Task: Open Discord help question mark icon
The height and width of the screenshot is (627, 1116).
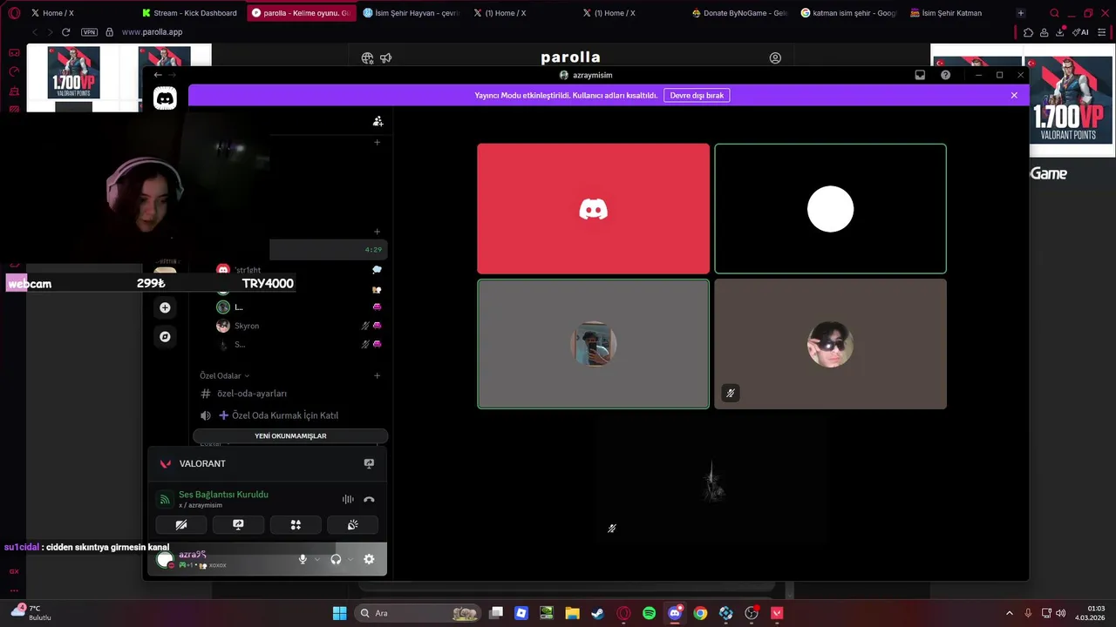Action: pyautogui.click(x=945, y=75)
